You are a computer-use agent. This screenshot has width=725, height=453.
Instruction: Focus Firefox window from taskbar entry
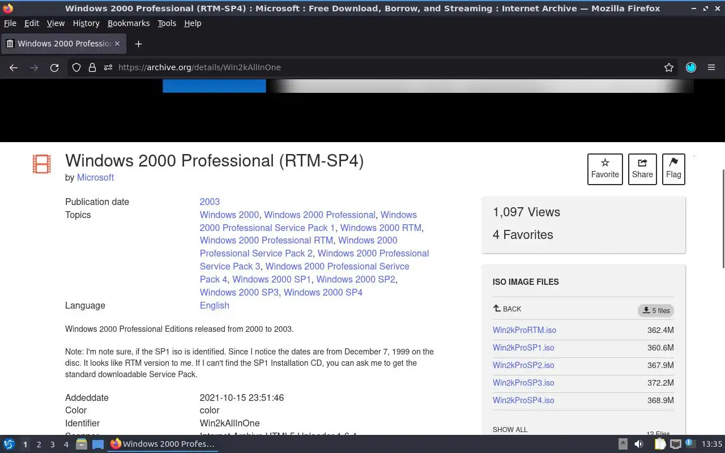point(163,444)
